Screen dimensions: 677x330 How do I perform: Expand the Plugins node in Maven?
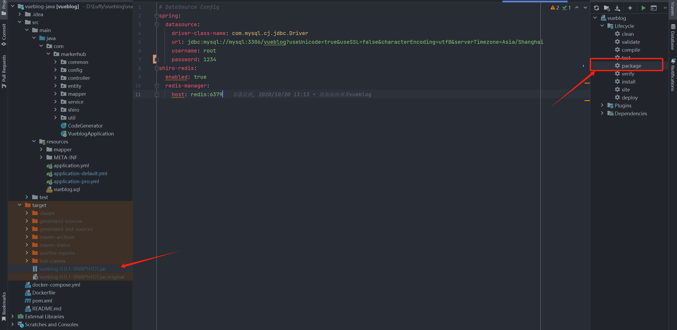point(602,105)
